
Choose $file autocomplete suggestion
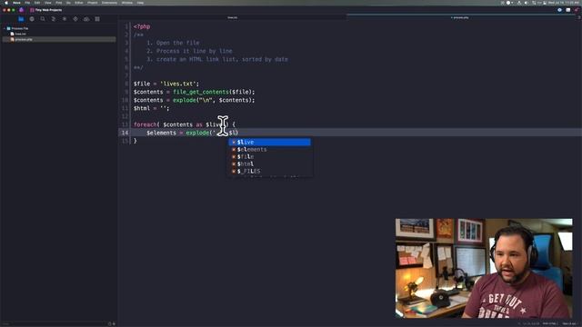tap(269, 156)
